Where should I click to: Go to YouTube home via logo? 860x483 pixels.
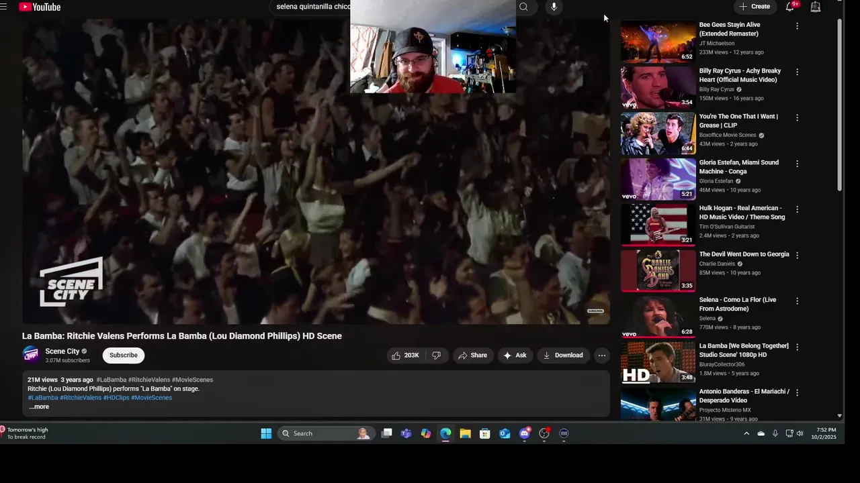[40, 7]
